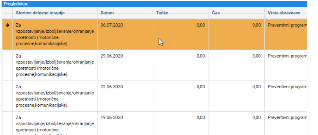Click Preventivni program cell in 29.06.2020 row

[287, 56]
